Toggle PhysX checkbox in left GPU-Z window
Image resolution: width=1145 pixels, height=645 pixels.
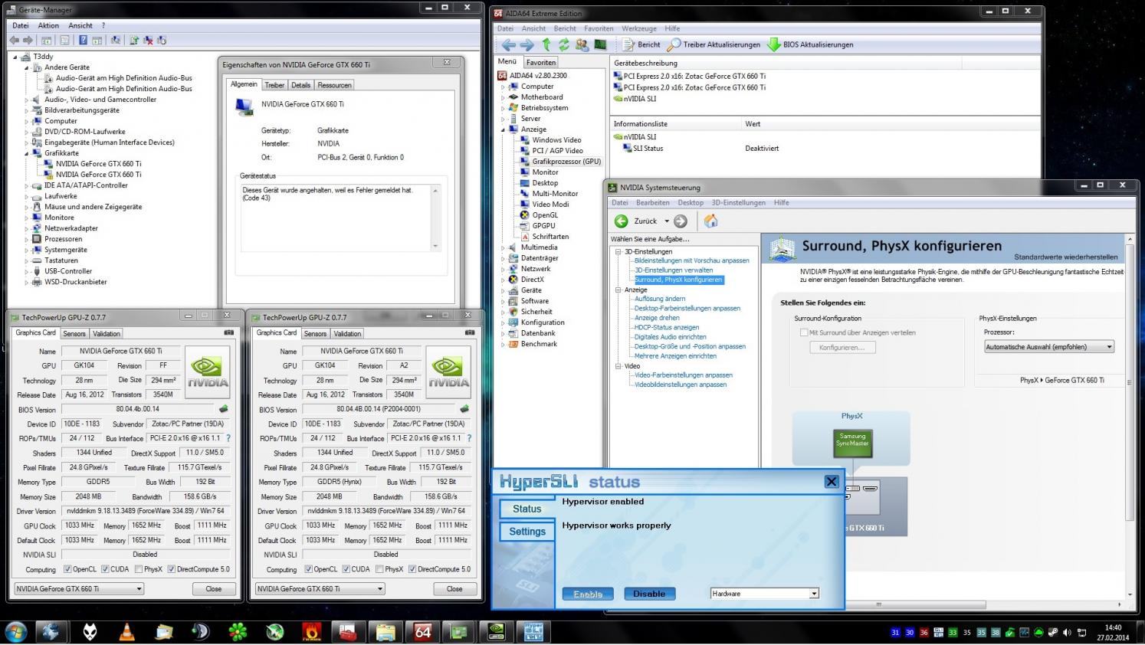click(x=138, y=569)
